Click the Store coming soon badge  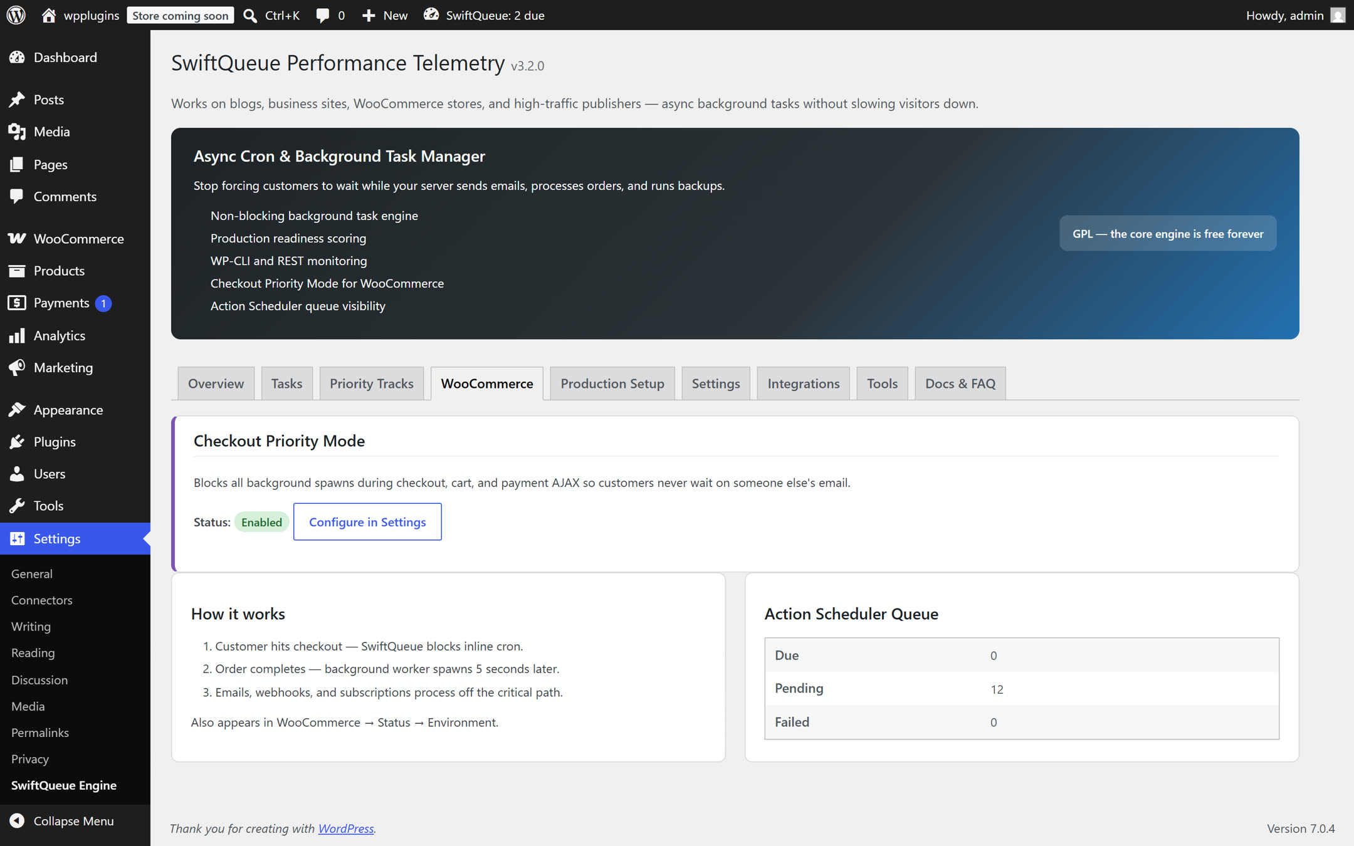[x=180, y=15]
